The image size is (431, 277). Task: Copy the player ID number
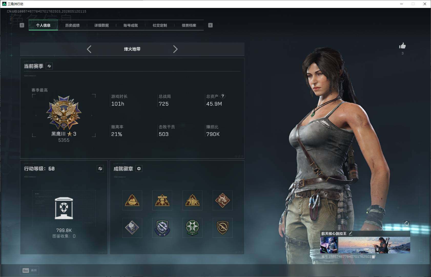(x=374, y=257)
